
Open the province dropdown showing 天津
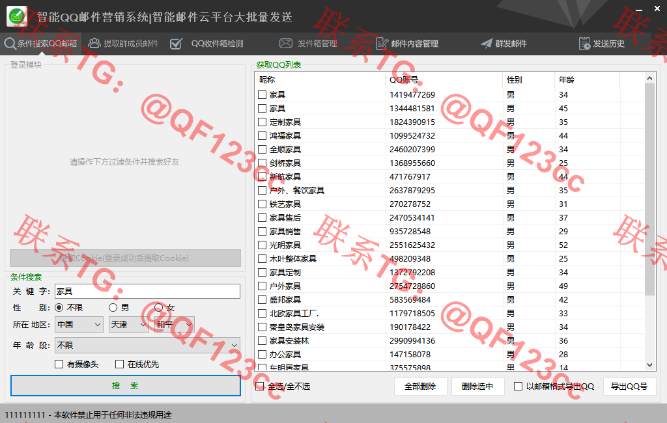128,324
